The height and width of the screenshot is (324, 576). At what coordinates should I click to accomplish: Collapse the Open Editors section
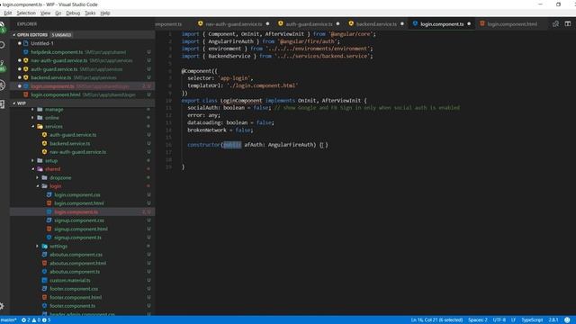pyautogui.click(x=14, y=35)
